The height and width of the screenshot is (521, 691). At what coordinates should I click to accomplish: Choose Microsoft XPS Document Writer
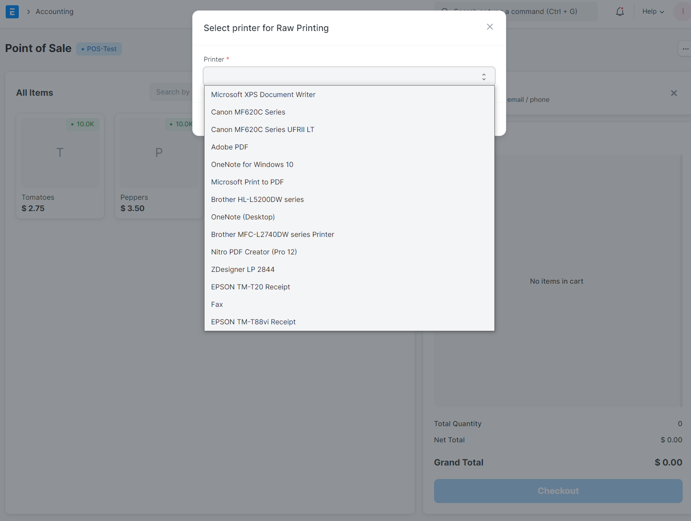click(349, 94)
